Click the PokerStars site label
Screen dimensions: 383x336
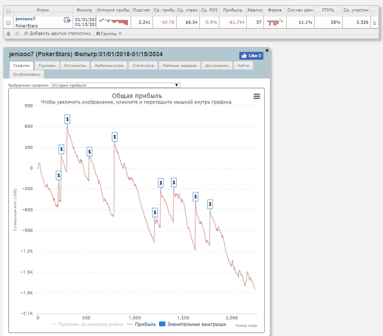click(x=27, y=26)
